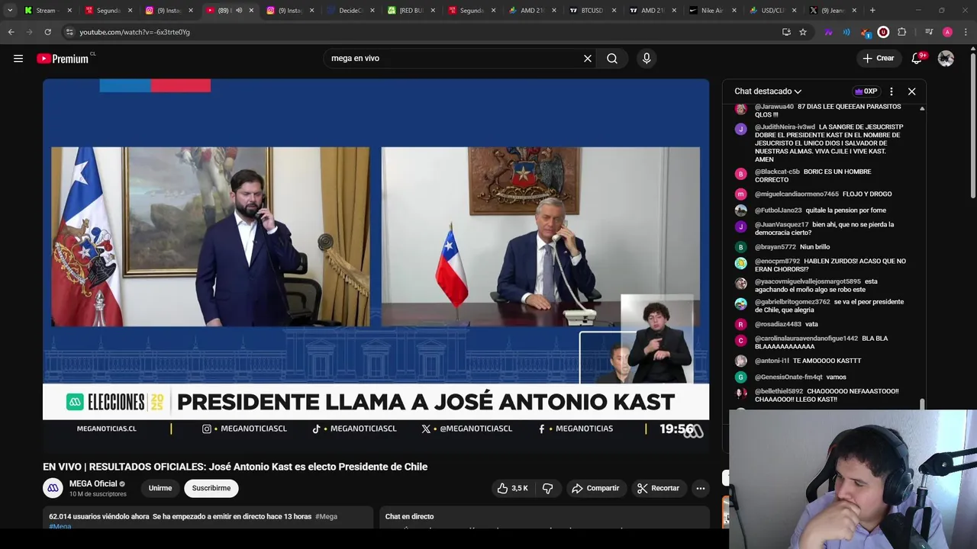Clear the search box text with X

(588, 58)
